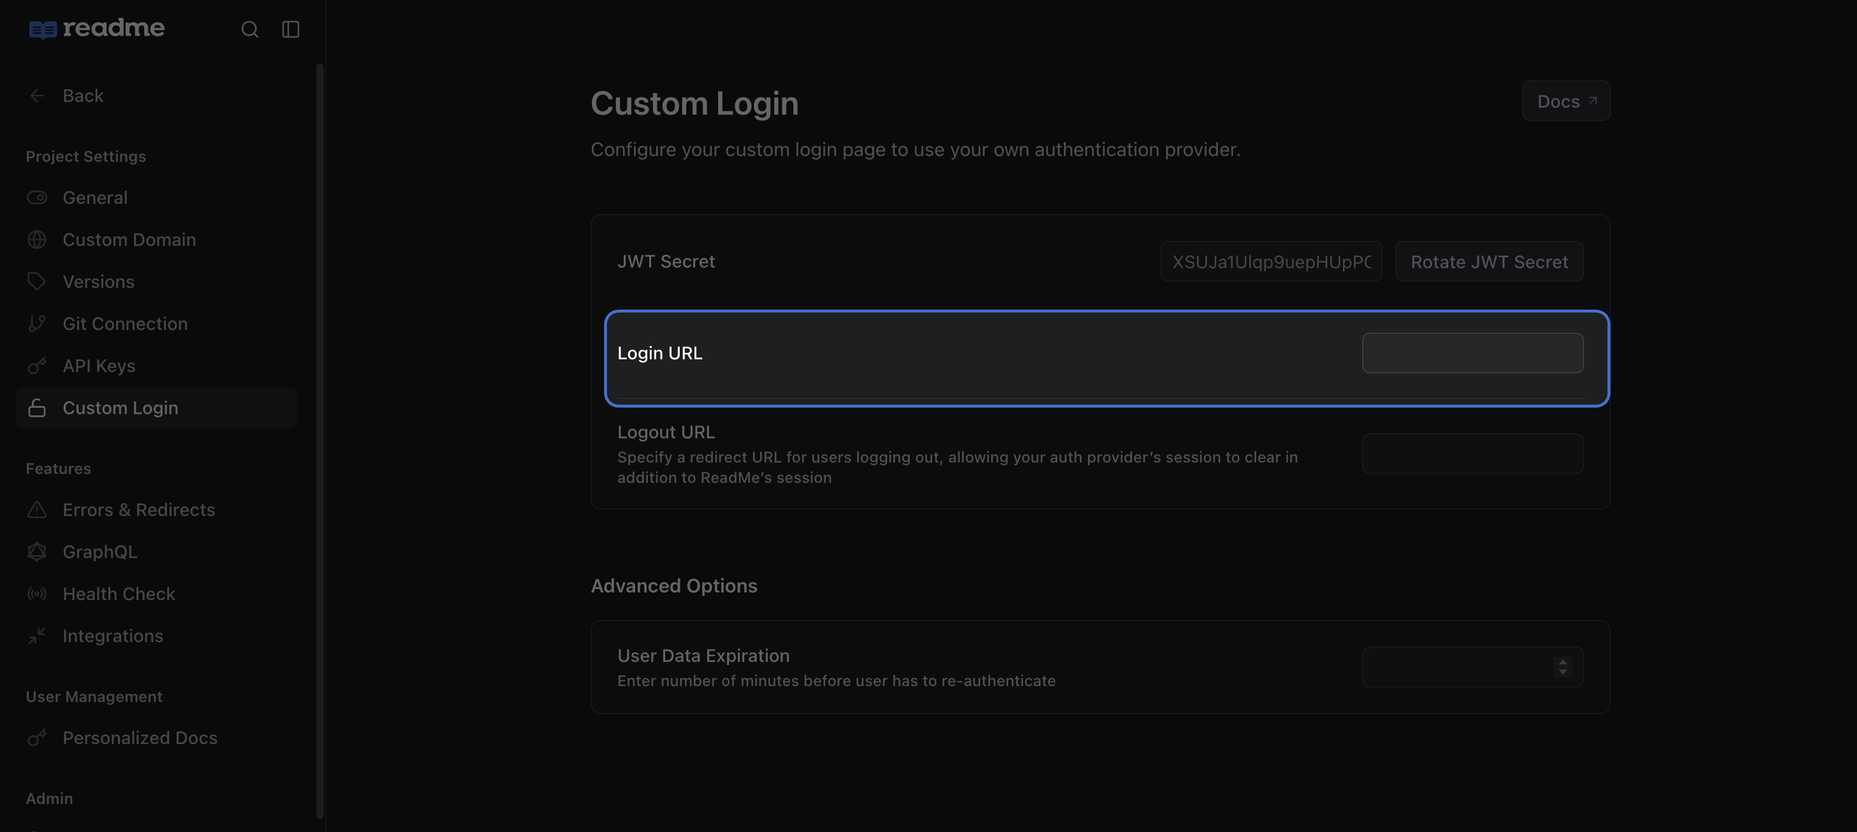Open Health Check page

pyautogui.click(x=156, y=594)
